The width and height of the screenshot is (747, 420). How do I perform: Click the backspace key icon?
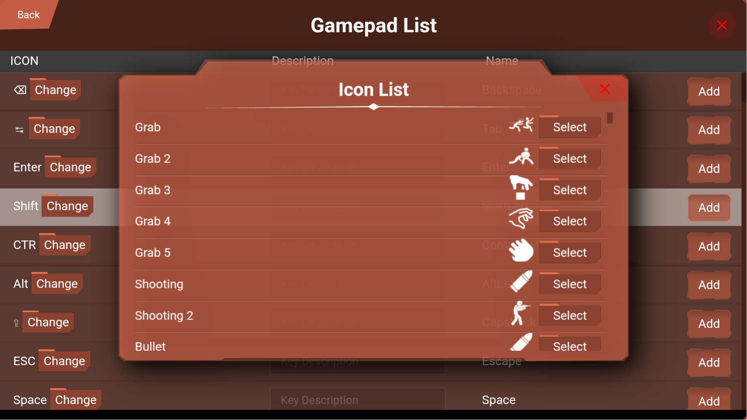coord(20,90)
